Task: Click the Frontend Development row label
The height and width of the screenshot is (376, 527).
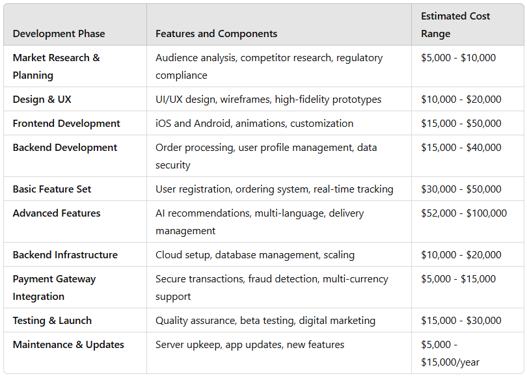Action: (66, 124)
